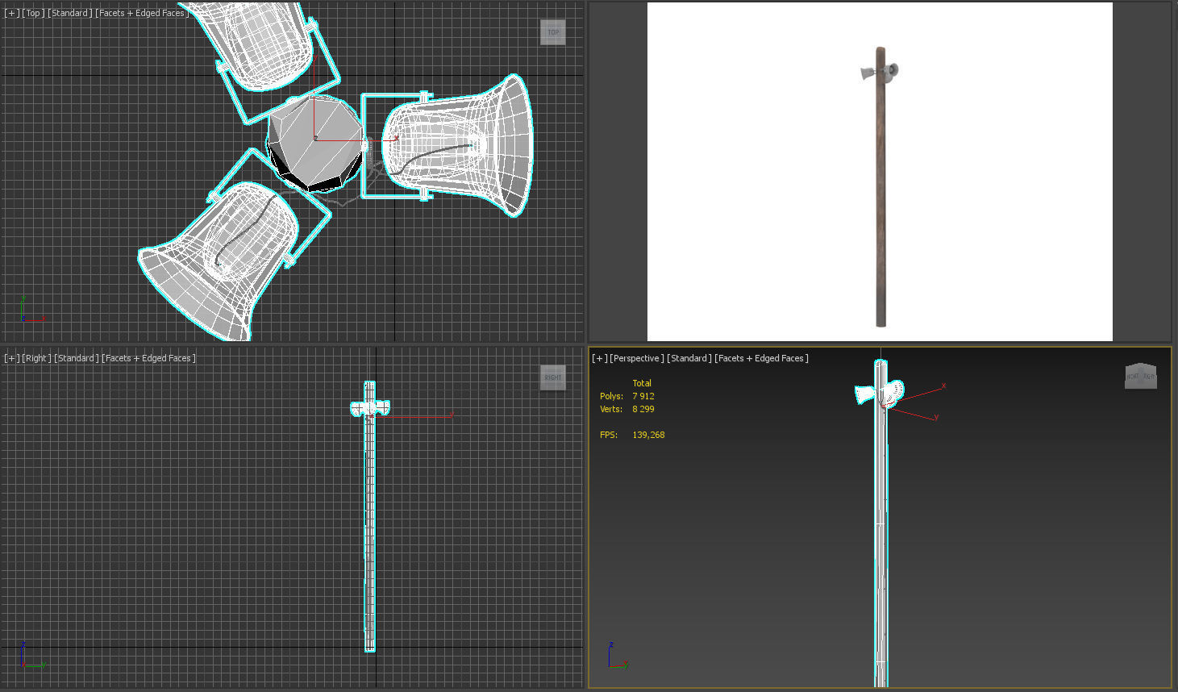Click the TOP ViewCube face
1178x692 pixels.
point(553,32)
